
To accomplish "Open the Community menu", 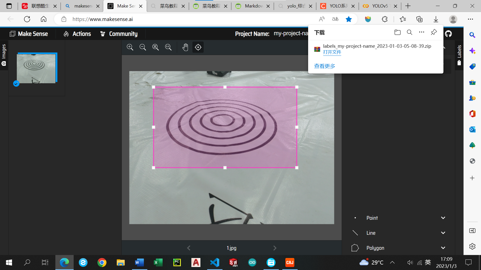I will 119,34.
